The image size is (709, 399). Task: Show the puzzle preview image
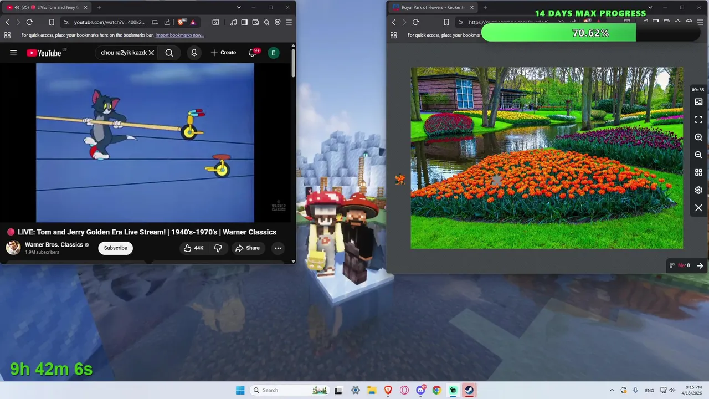698,102
